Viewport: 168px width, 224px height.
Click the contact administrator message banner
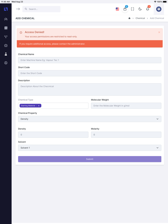coord(90,44)
